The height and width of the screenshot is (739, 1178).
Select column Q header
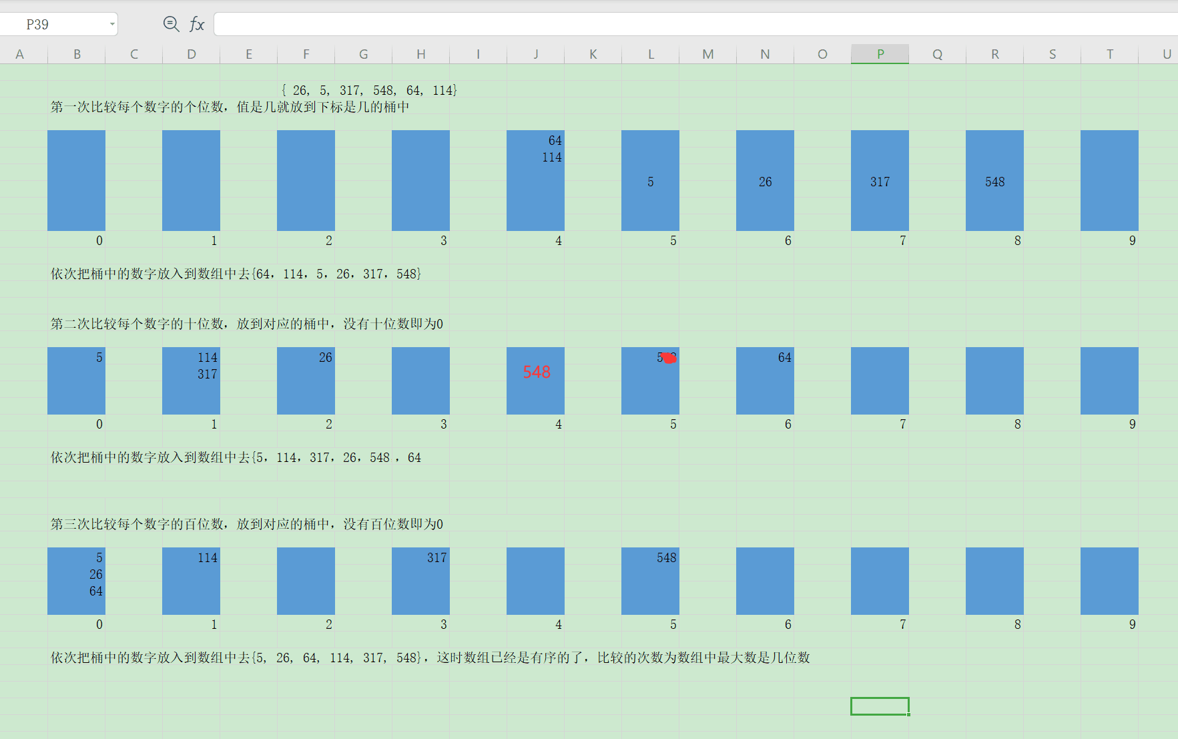pos(938,54)
